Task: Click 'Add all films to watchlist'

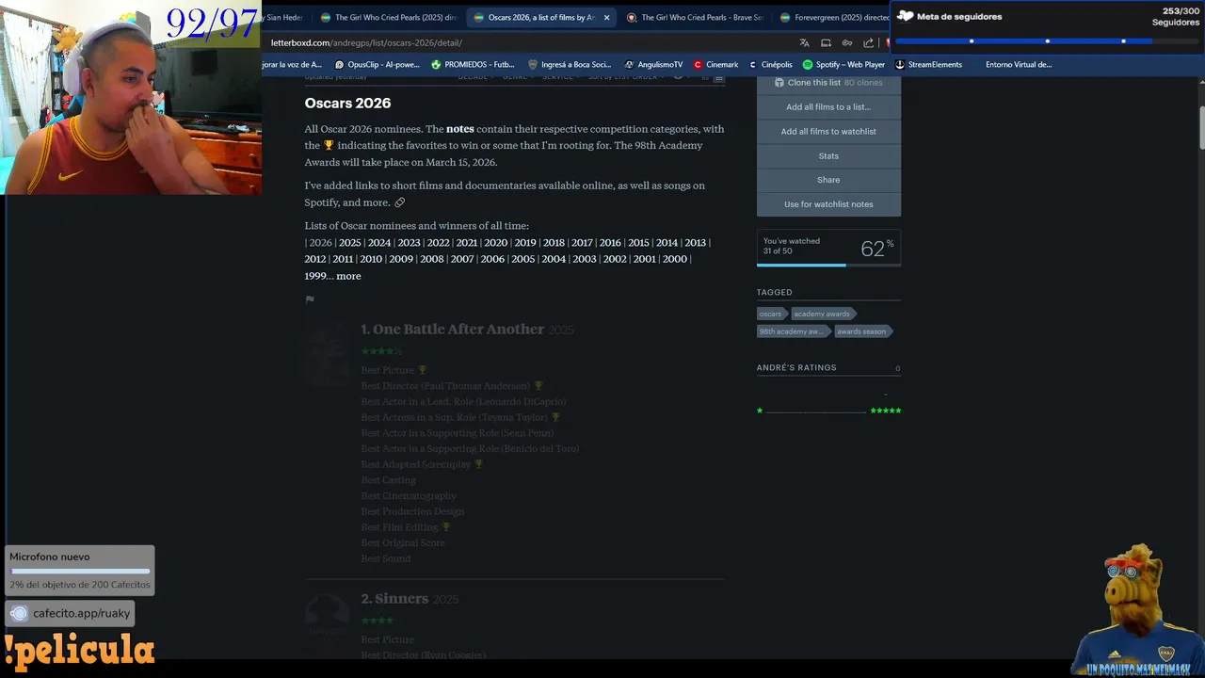Action: tap(828, 132)
